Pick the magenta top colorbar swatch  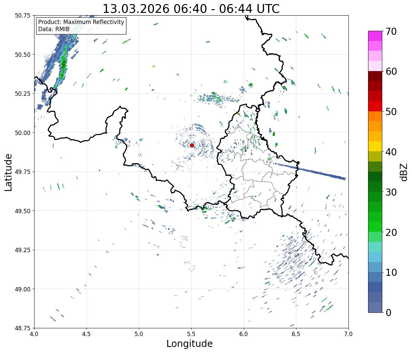tap(375, 36)
